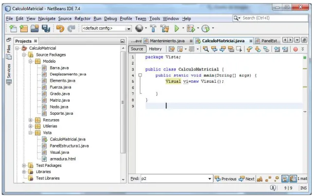Screen dimensions: 312x196
Task: Expand the Test Packages node
Action: (24, 165)
